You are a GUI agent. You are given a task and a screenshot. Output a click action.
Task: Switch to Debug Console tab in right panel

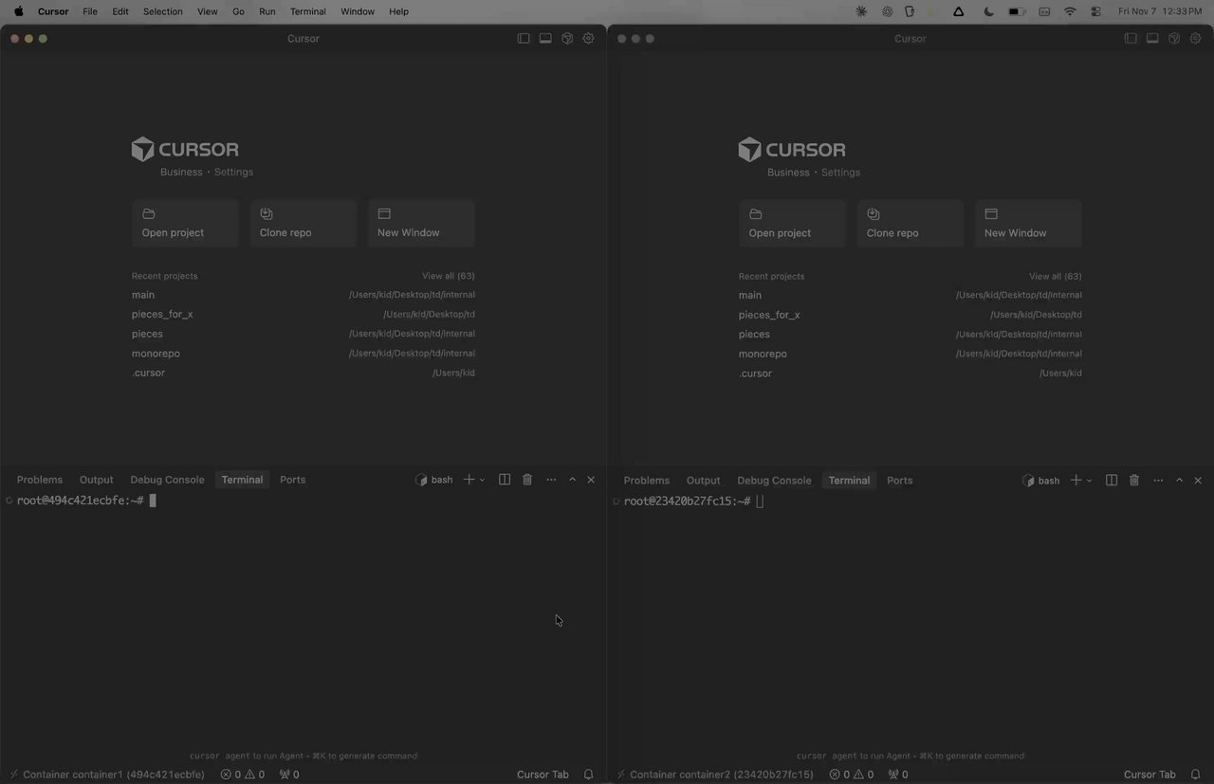774,481
